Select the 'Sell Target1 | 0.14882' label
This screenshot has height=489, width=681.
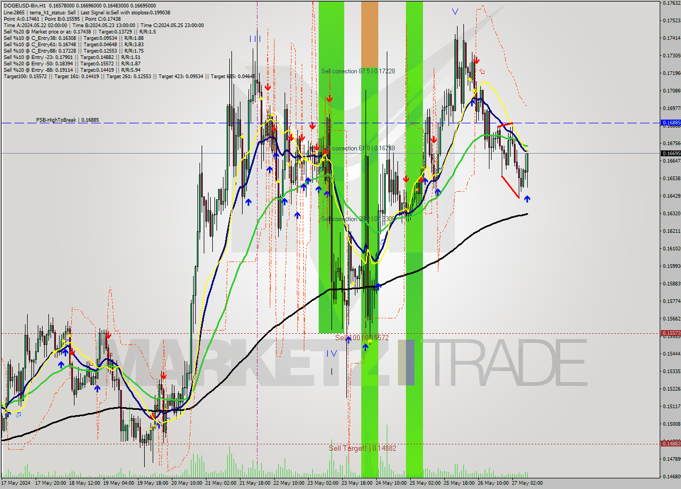pos(362,448)
